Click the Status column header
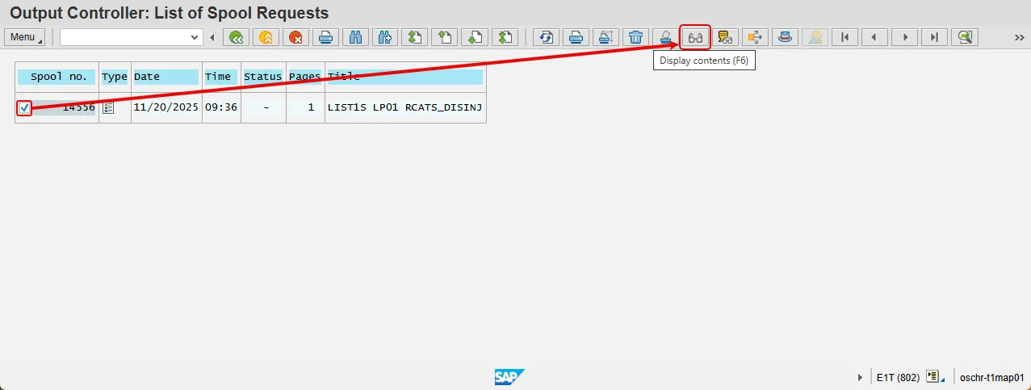The height and width of the screenshot is (390, 1031). 263,77
